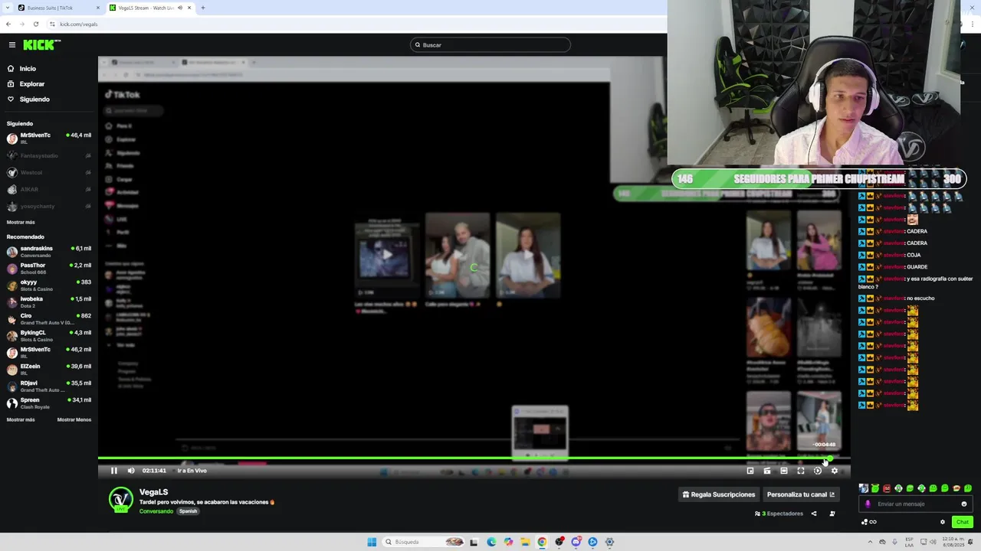This screenshot has height=551, width=981.
Task: Open the offline channel Fantasystudio
Action: click(49, 155)
